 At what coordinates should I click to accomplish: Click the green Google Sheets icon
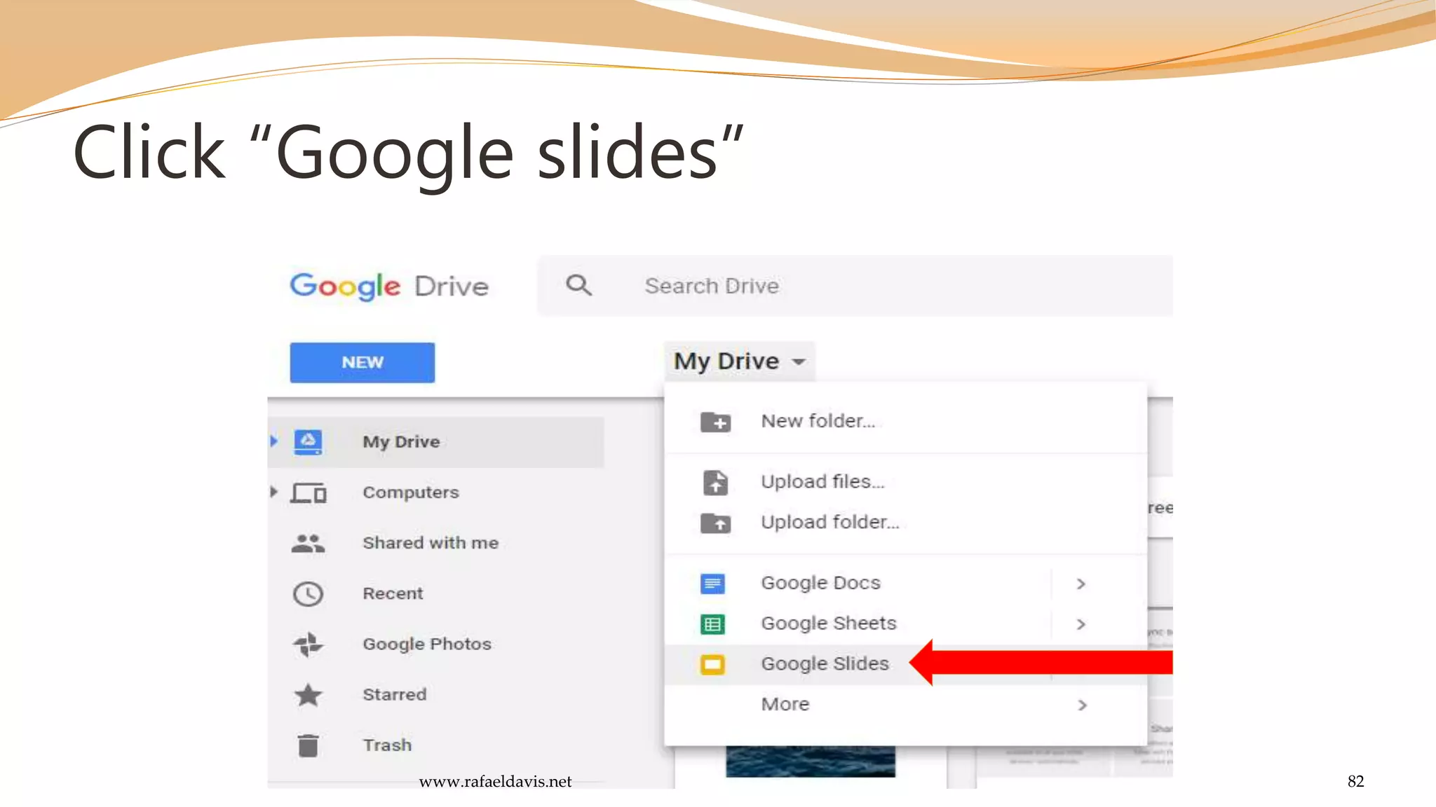[x=712, y=623]
